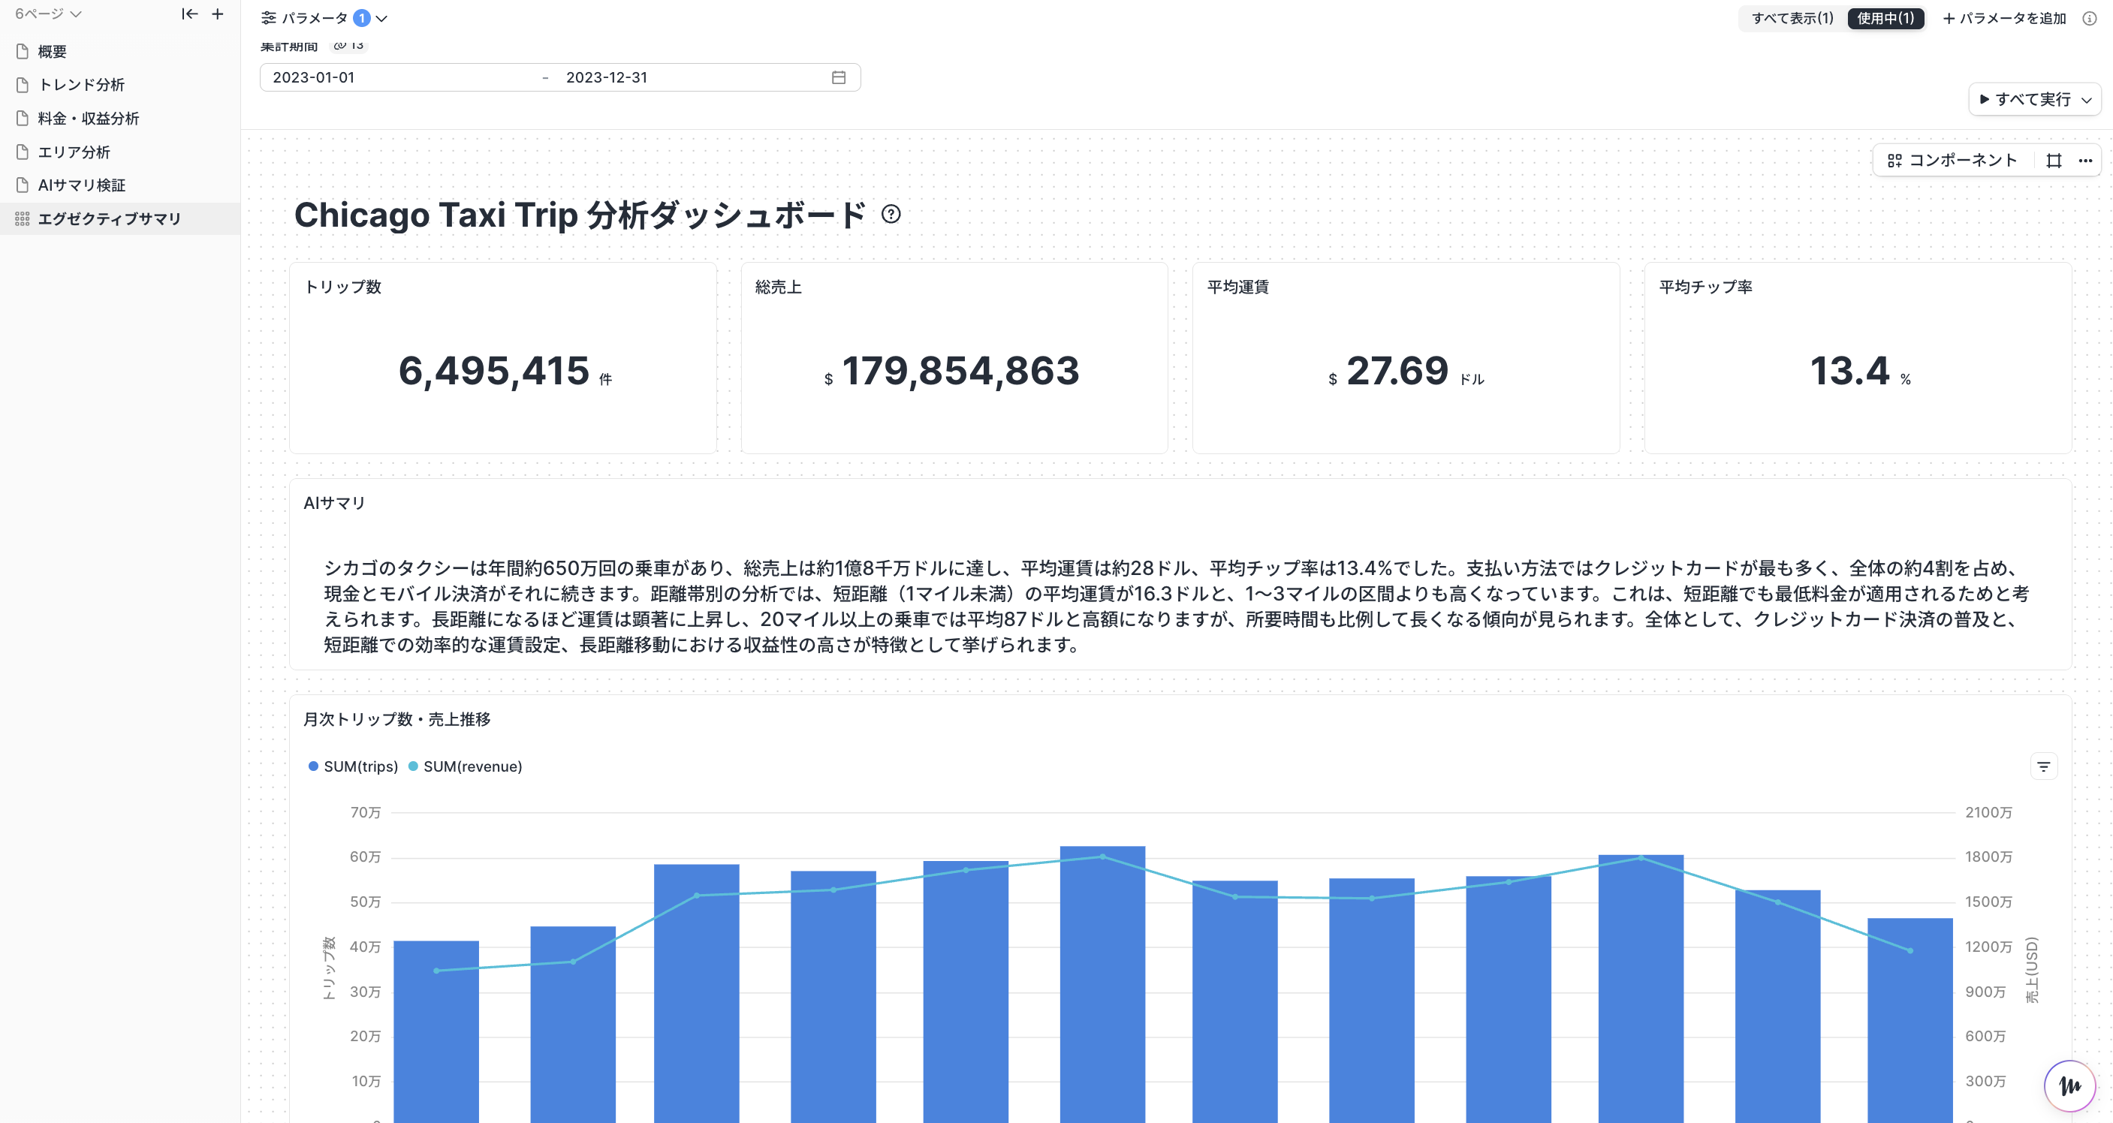Click the 売上(USD) axis title
The width and height of the screenshot is (2113, 1123).
2032,970
